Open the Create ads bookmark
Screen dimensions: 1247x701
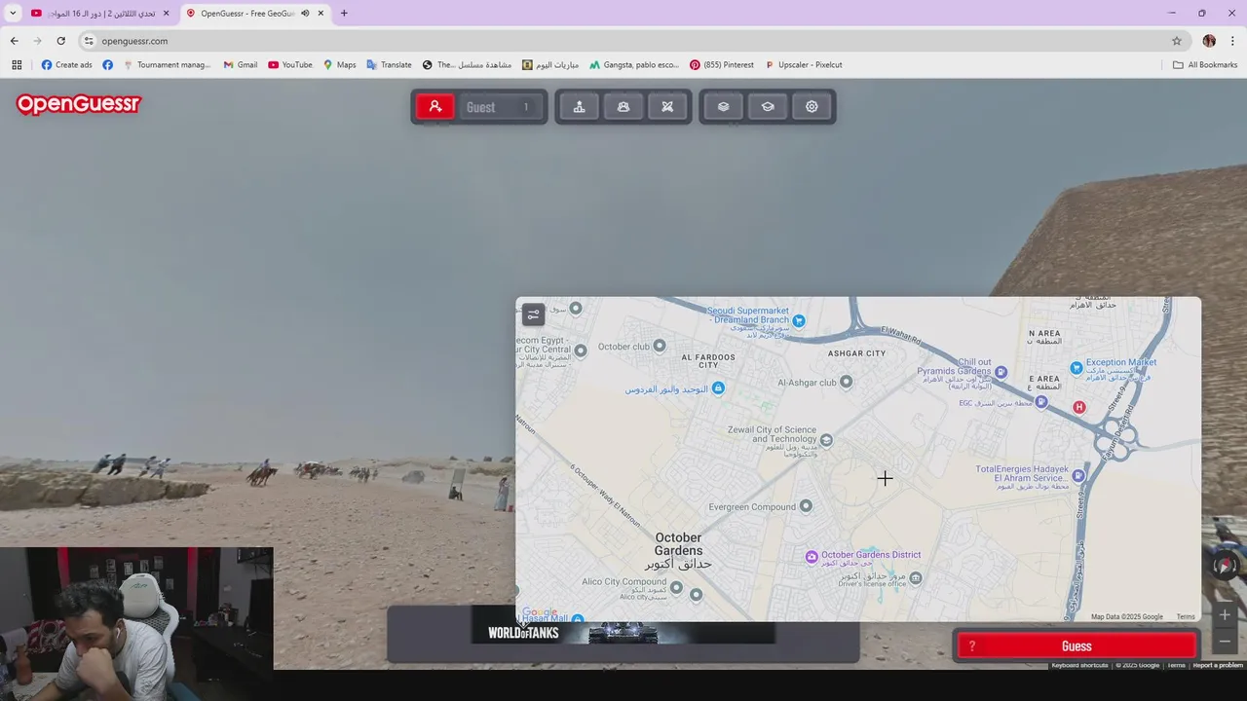point(66,65)
